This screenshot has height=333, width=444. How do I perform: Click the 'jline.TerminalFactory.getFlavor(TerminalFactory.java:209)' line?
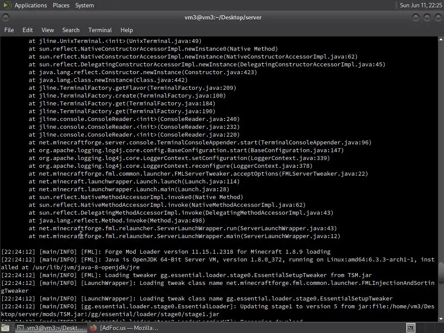(137, 88)
